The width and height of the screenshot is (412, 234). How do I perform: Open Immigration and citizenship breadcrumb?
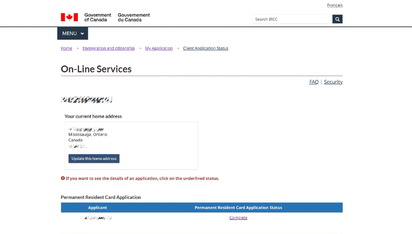click(108, 48)
